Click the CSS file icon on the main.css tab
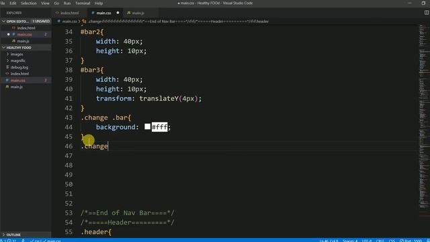This screenshot has width=430, height=242. [x=93, y=13]
